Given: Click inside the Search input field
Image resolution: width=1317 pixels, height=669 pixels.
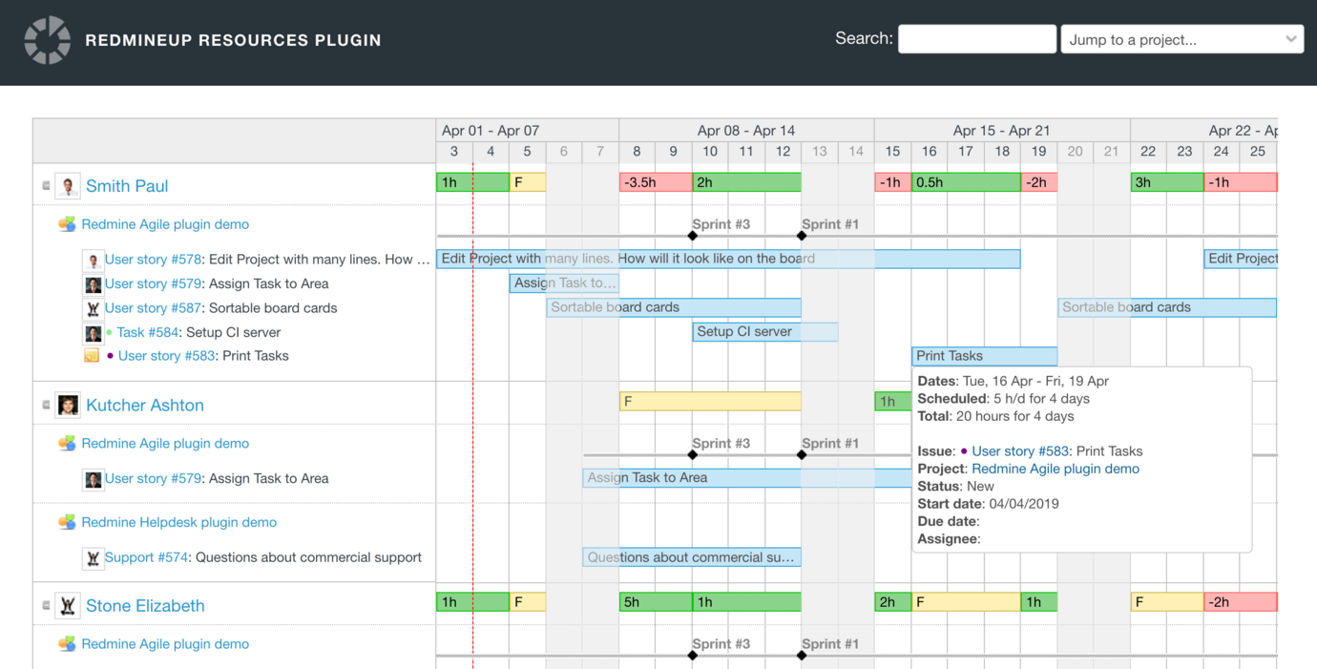Looking at the screenshot, I should pos(976,38).
